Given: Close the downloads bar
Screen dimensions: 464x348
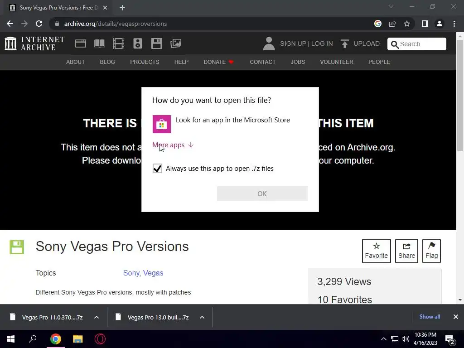Looking at the screenshot, I should [x=456, y=317].
